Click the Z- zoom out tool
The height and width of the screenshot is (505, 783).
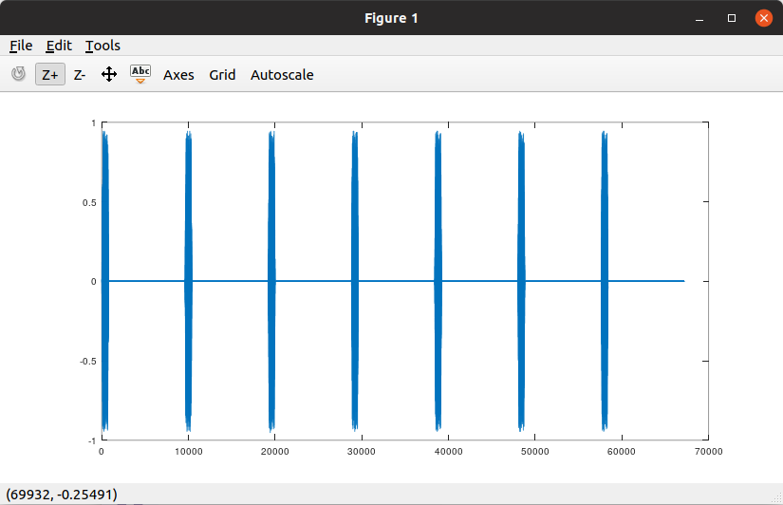coord(80,74)
